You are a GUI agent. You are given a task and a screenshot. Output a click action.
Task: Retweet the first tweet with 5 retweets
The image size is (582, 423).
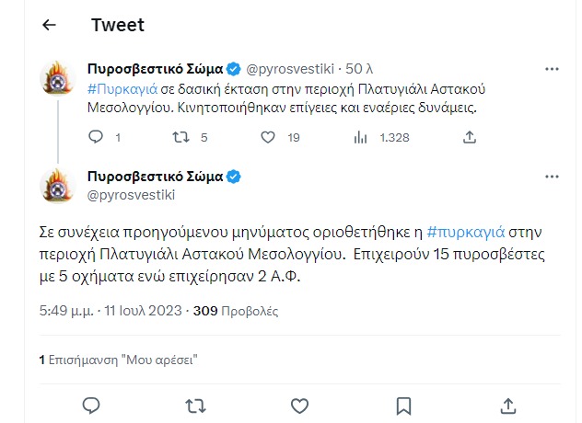(181, 137)
